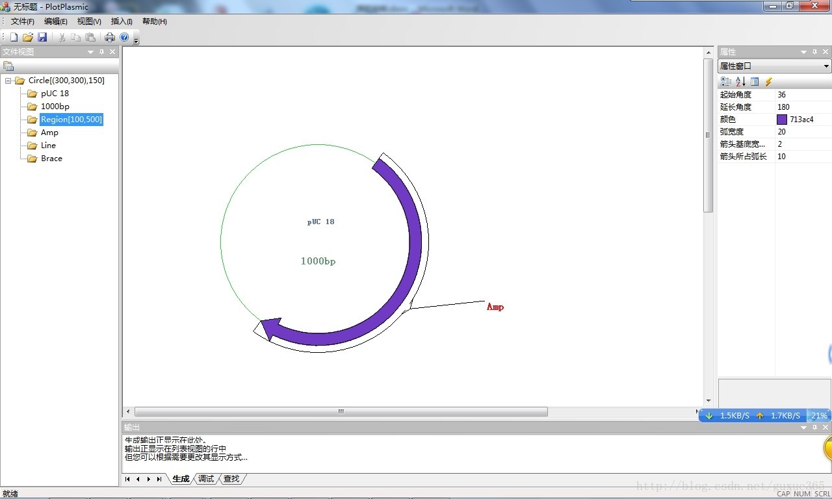Edit the 延长角度 value 180
The width and height of the screenshot is (832, 499).
coord(803,107)
